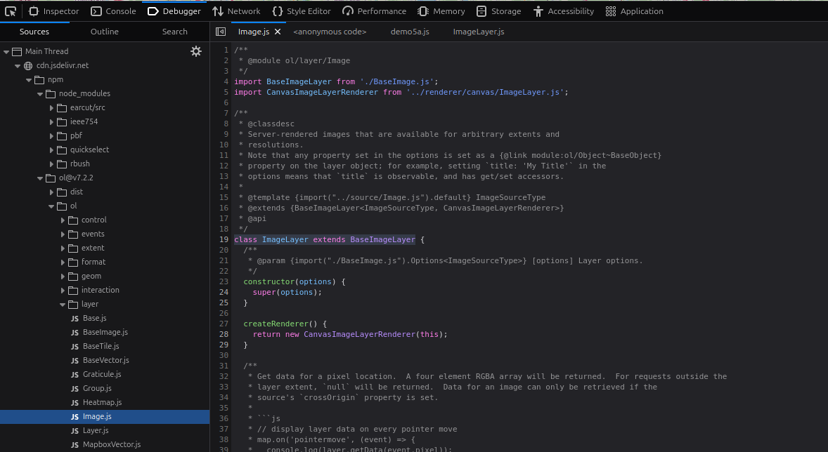Image resolution: width=828 pixels, height=452 pixels.
Task: Select the Debugger panel tab
Action: [174, 11]
